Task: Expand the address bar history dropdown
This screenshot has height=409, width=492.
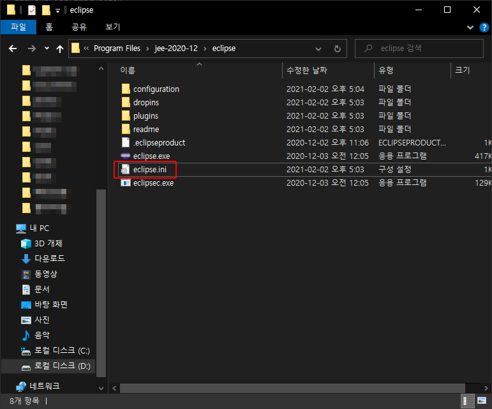Action: [x=318, y=49]
